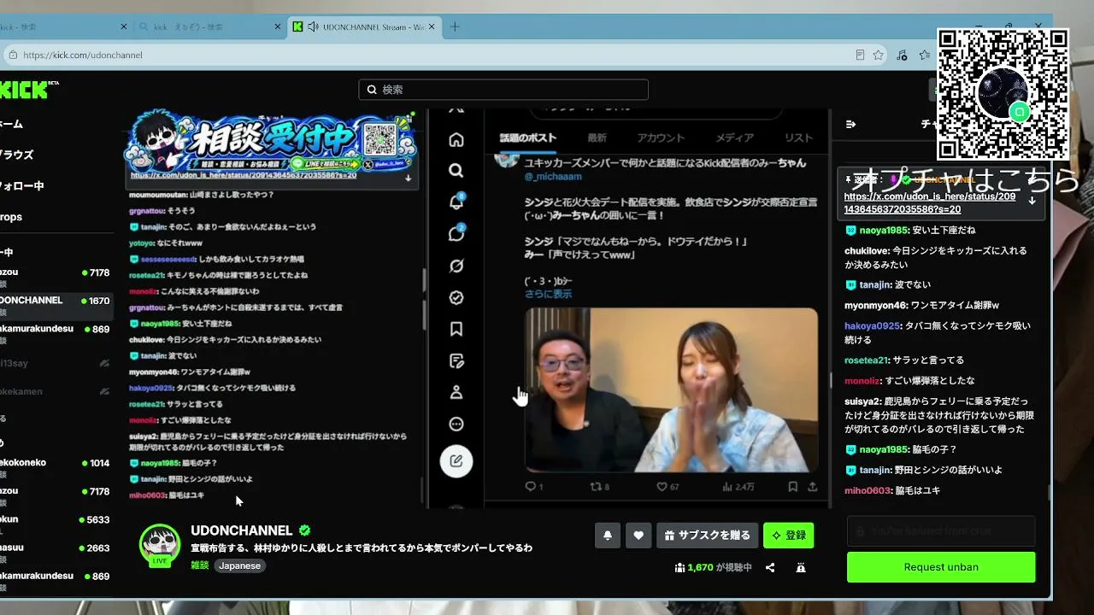This screenshot has height=615, width=1094.
Task: Click username suisya2 in right chat panel
Action: point(862,401)
